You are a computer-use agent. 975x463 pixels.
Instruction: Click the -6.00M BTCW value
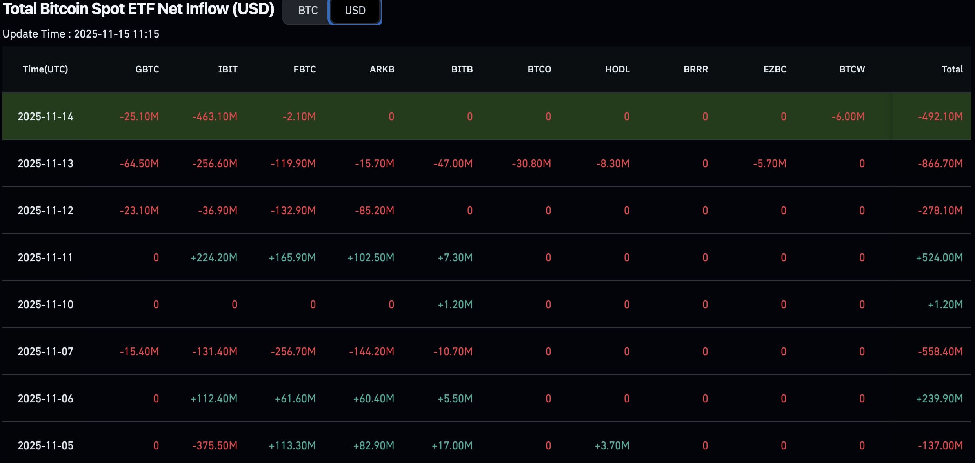tap(848, 117)
